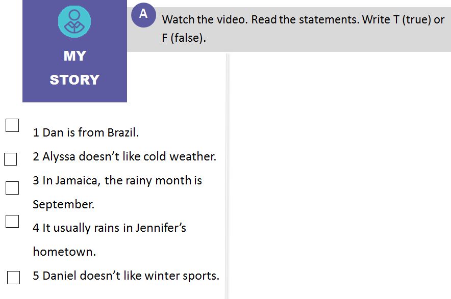Click the word "hometown." in statement 4
This screenshot has width=451, height=299.
pyautogui.click(x=64, y=252)
